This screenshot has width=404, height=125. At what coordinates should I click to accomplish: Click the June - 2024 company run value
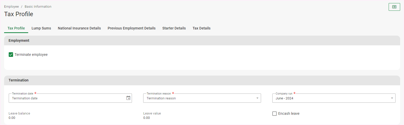point(284,98)
